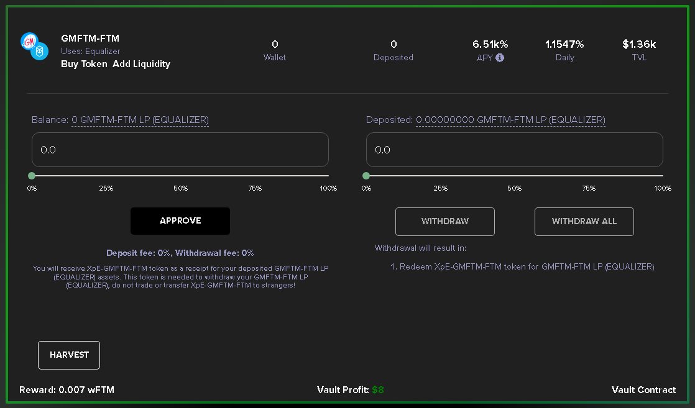The height and width of the screenshot is (408, 695).
Task: Click the '6.51k%' APY value
Action: pyautogui.click(x=490, y=44)
